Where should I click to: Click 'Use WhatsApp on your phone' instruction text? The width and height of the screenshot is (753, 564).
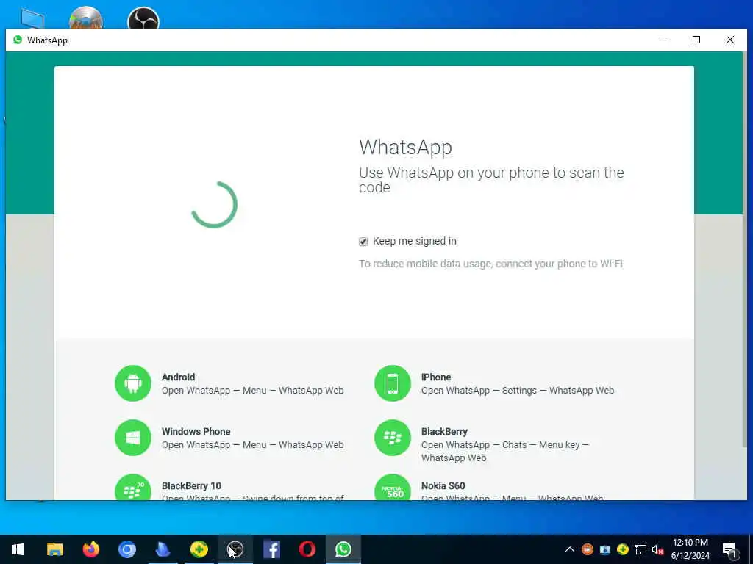click(x=491, y=180)
